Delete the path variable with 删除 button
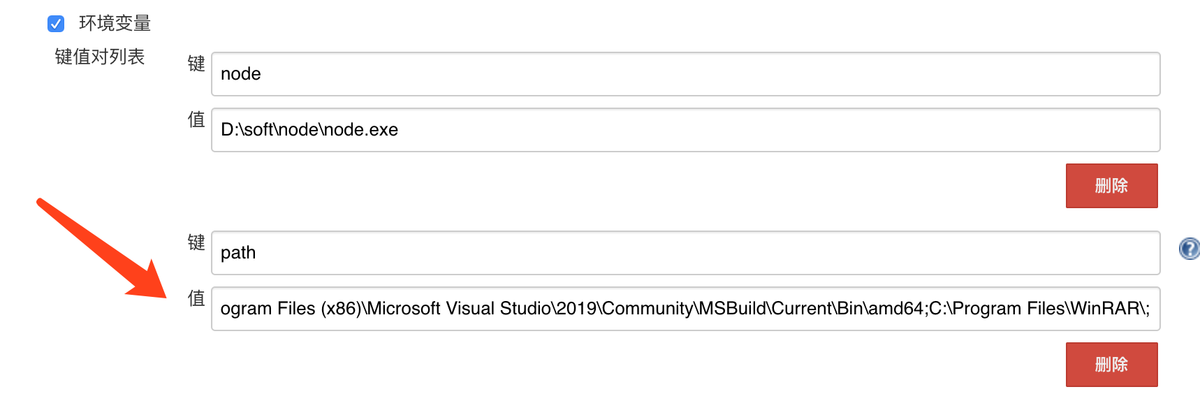The height and width of the screenshot is (394, 1200). 1111,365
